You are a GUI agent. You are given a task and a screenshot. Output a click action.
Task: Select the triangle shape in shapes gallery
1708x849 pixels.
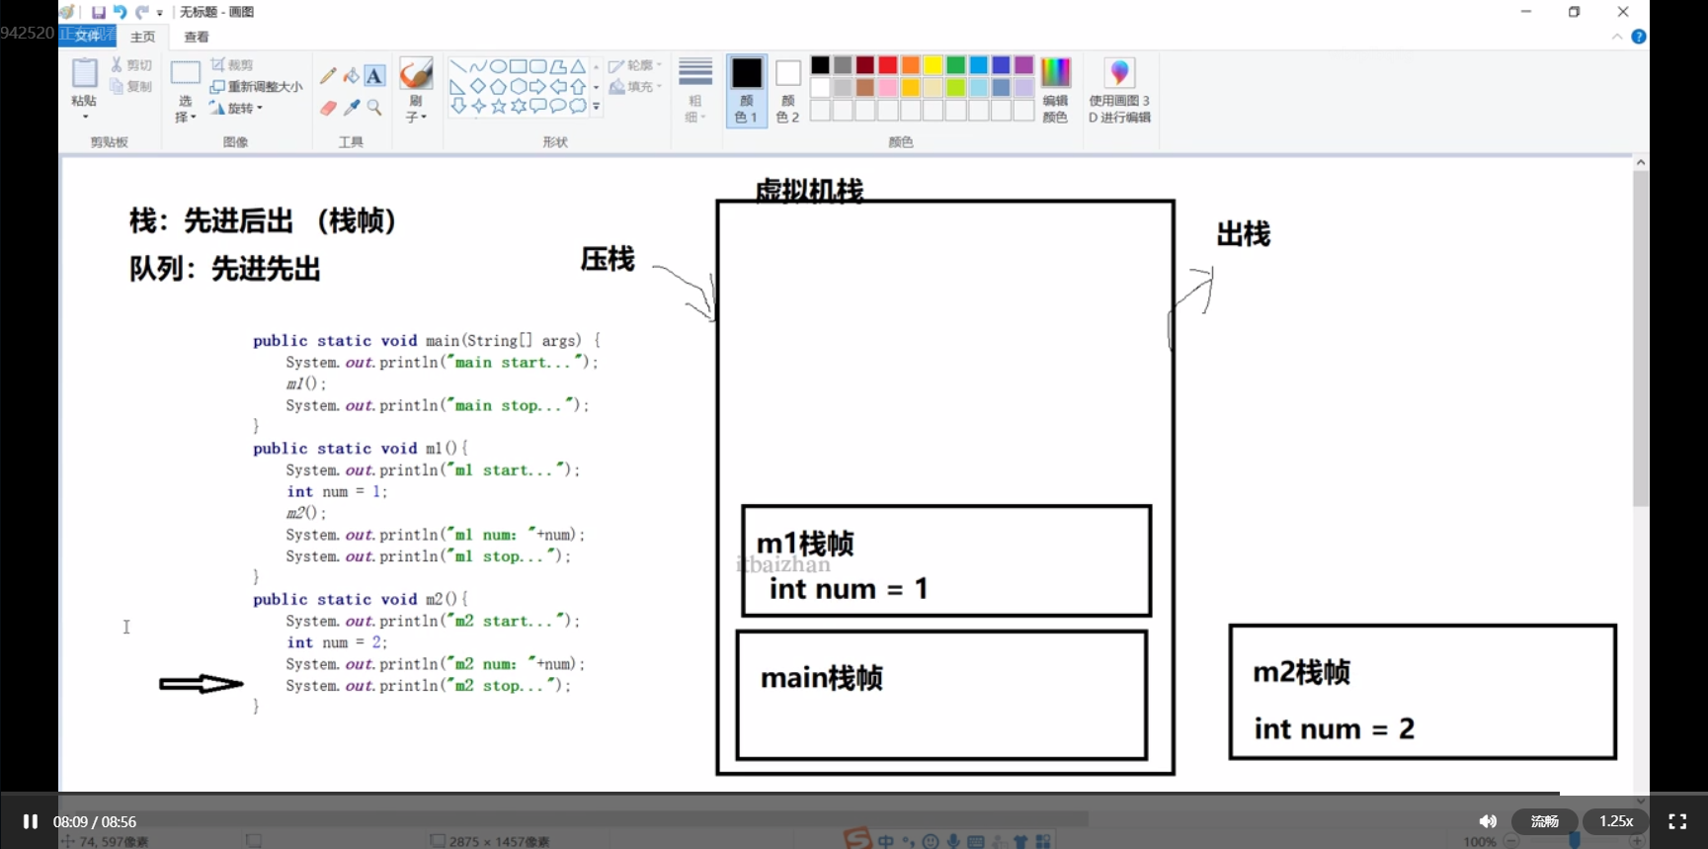[x=578, y=66]
